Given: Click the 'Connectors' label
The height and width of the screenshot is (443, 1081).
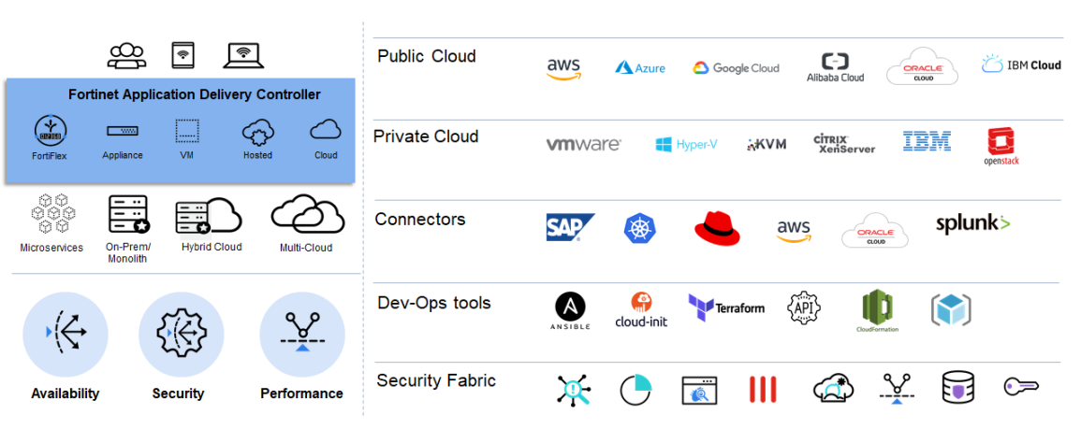Looking at the screenshot, I should [420, 219].
